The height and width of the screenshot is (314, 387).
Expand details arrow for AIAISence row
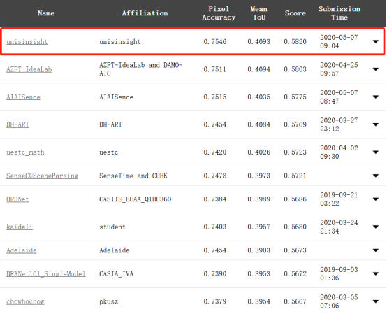tap(376, 97)
